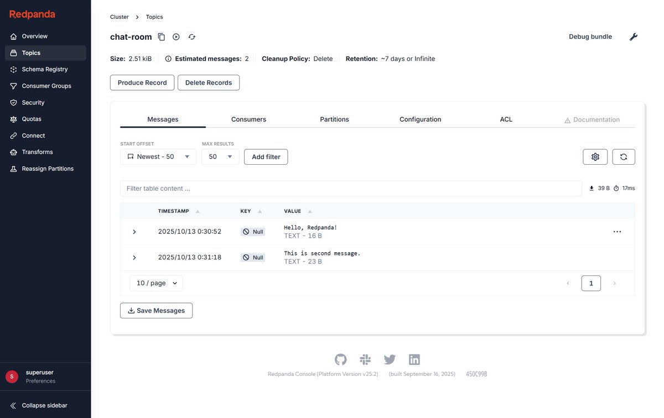
Task: Sort by Key column
Action: (251, 211)
